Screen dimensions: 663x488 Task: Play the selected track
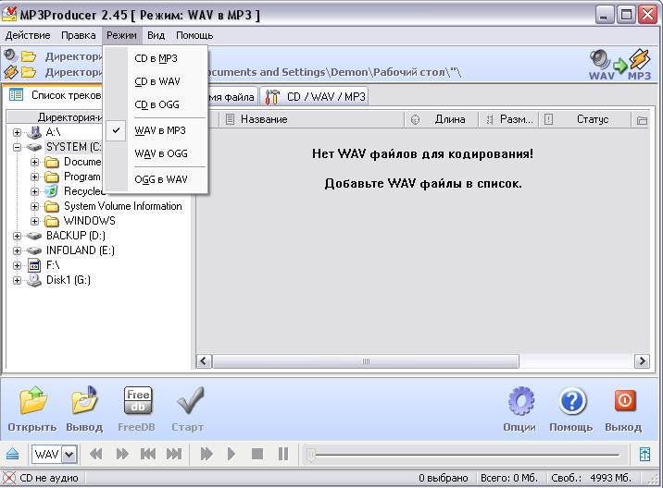tap(231, 454)
